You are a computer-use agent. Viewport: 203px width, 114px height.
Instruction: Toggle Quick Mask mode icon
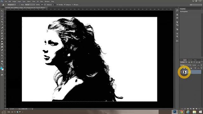pyautogui.click(x=2, y=72)
